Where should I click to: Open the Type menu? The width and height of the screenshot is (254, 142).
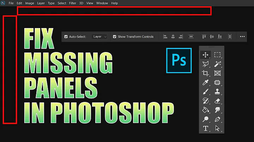(x=51, y=3)
